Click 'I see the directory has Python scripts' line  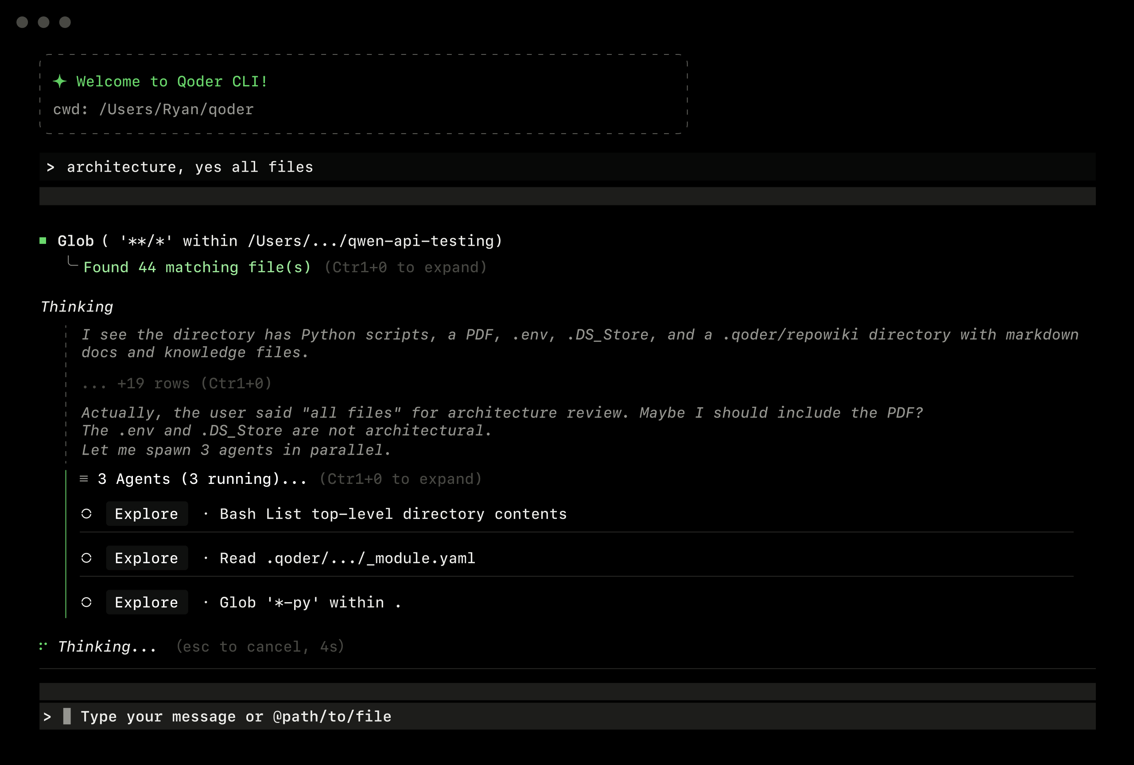580,335
